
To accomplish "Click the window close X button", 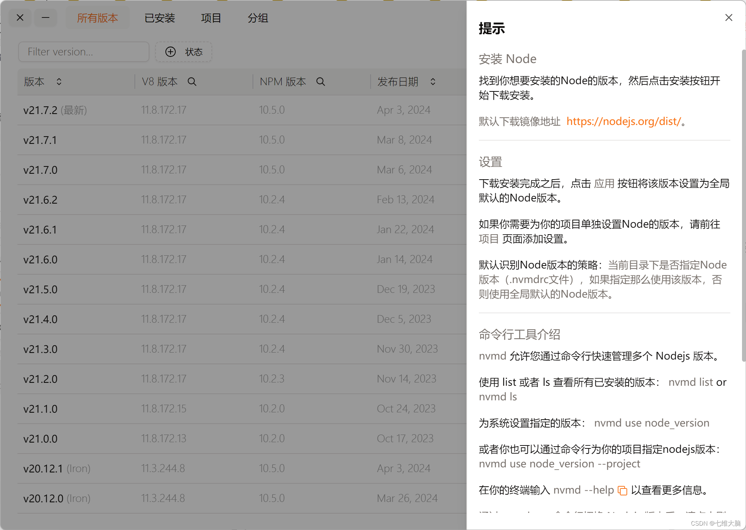I will click(20, 17).
